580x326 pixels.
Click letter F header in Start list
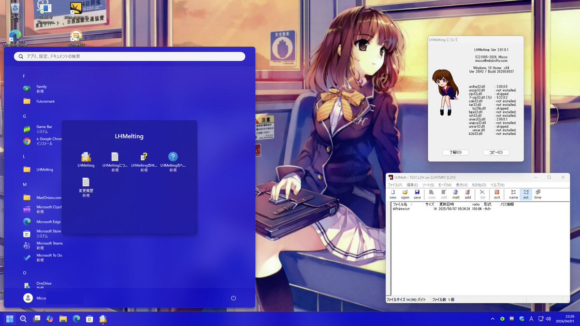(x=24, y=76)
